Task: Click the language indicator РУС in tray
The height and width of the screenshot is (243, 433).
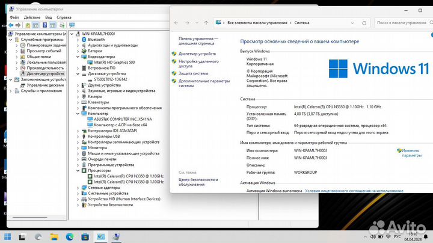Action: pos(397,236)
